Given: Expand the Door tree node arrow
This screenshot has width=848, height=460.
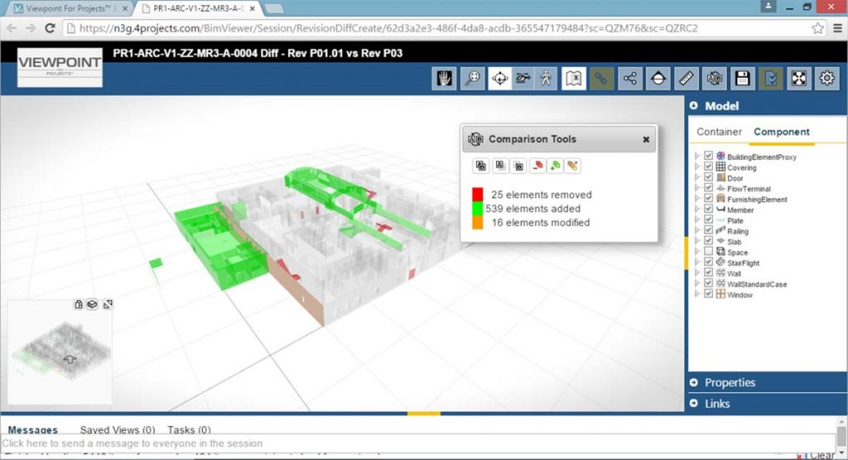Looking at the screenshot, I should [697, 177].
